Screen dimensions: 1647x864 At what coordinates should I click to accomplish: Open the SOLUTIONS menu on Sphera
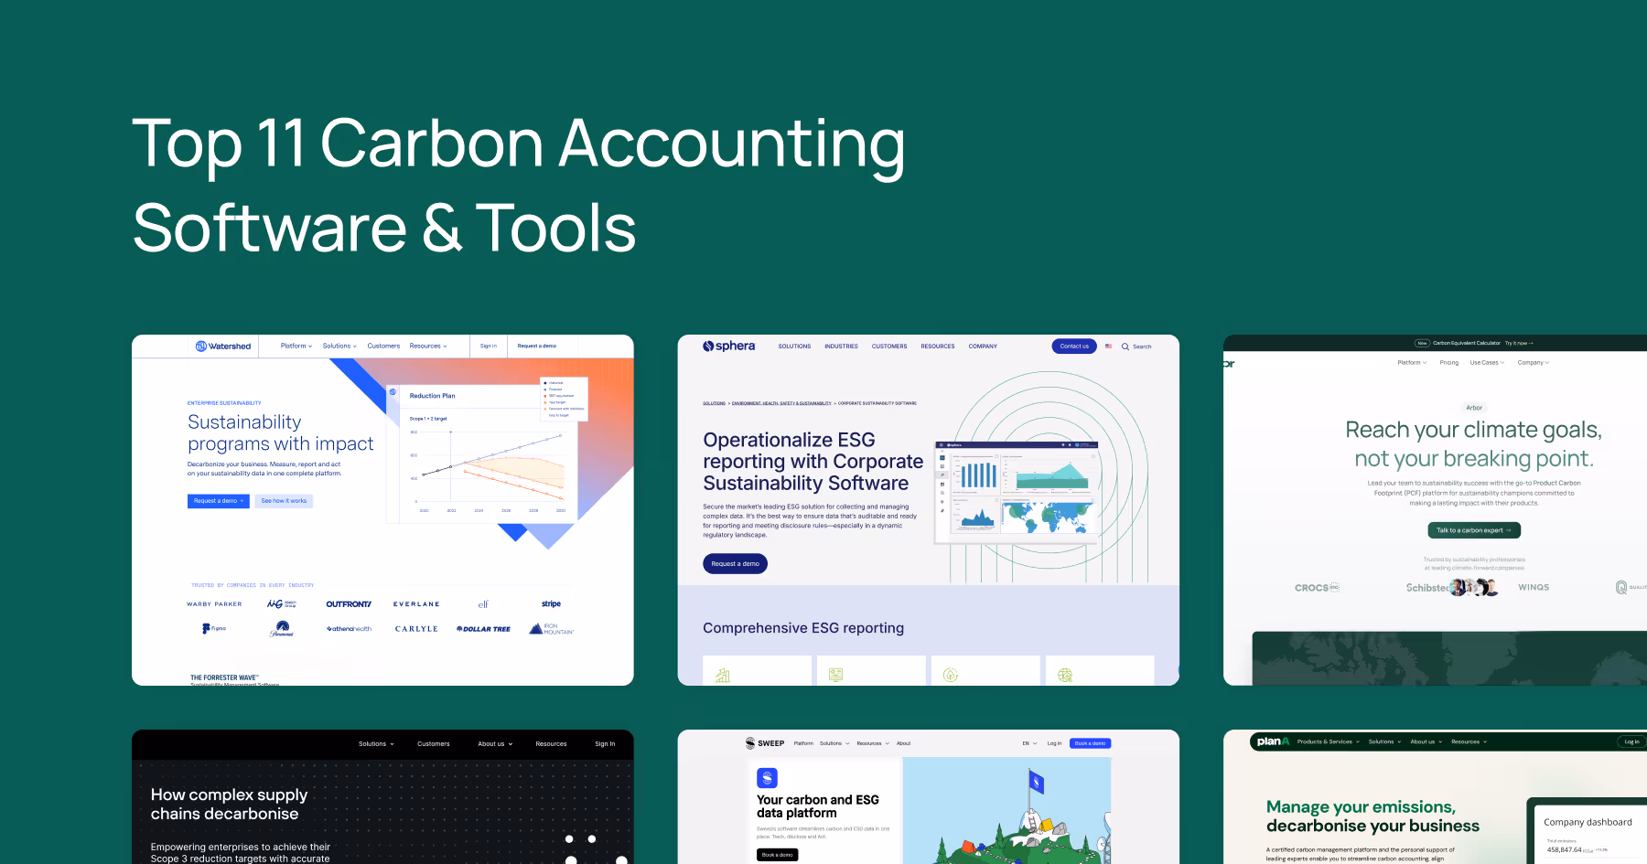coord(794,347)
